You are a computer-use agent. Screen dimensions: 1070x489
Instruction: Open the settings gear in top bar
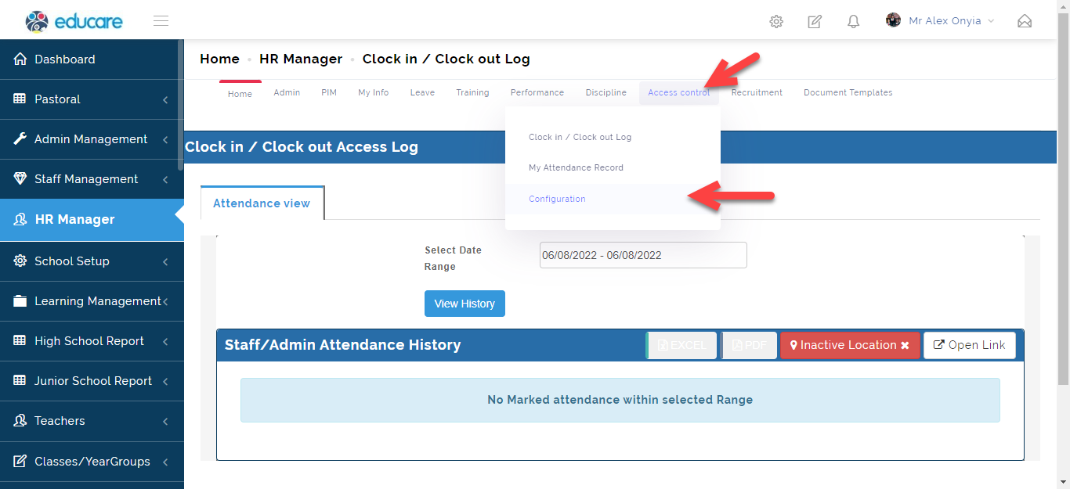[x=776, y=21]
